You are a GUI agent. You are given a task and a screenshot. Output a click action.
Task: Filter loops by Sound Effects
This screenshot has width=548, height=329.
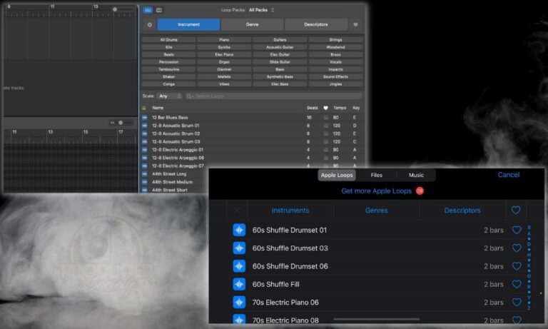pos(335,76)
